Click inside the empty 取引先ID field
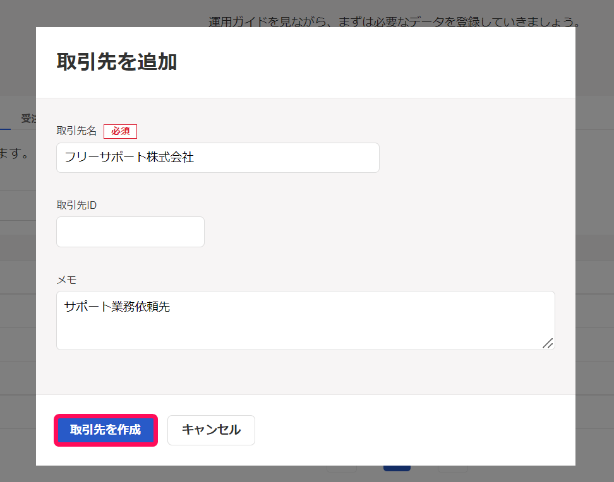This screenshot has height=482, width=614. coord(129,232)
